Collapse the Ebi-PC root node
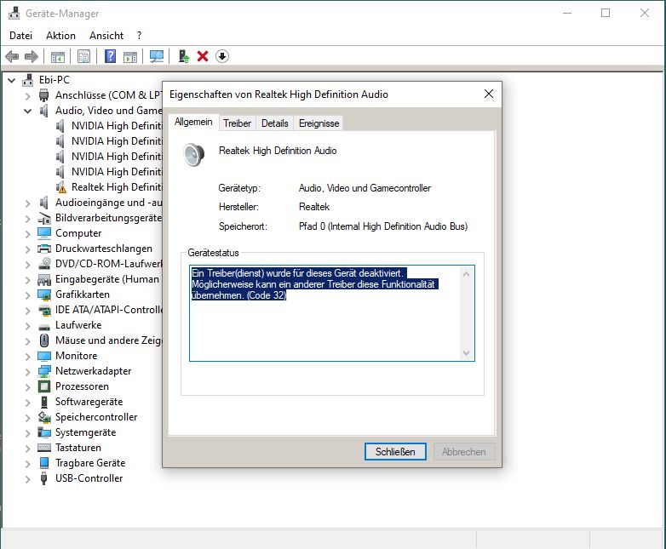The width and height of the screenshot is (666, 549). click(x=12, y=80)
